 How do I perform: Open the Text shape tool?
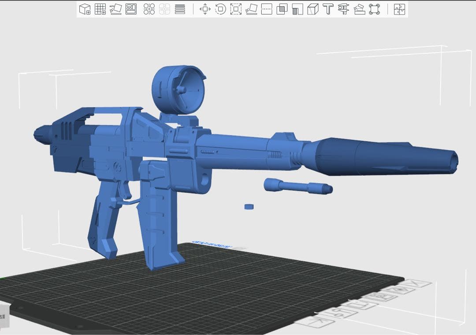tap(327, 9)
